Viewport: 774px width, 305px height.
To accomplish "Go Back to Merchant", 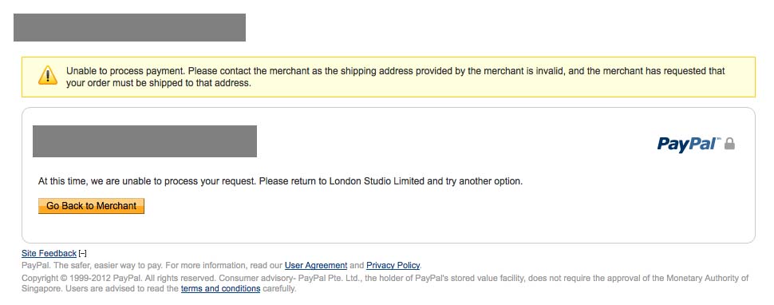I will point(91,206).
